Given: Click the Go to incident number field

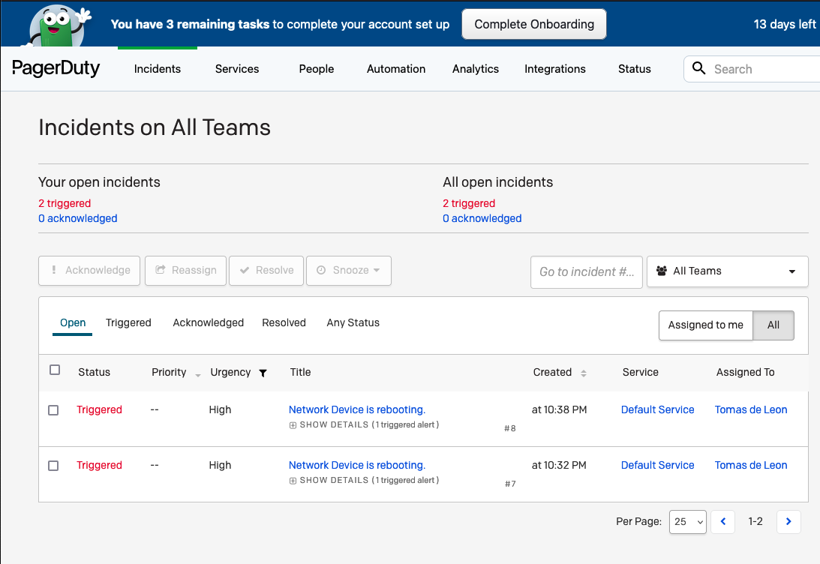Looking at the screenshot, I should [x=586, y=271].
